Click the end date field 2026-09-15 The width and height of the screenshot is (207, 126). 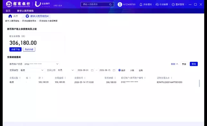point(105,70)
